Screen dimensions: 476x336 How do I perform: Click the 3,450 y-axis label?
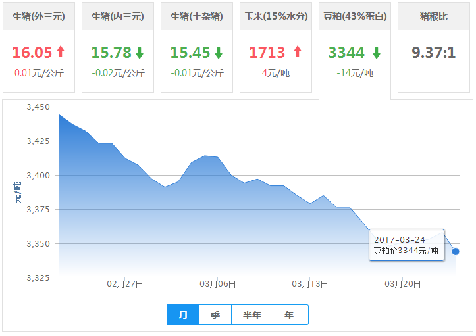tap(38, 107)
